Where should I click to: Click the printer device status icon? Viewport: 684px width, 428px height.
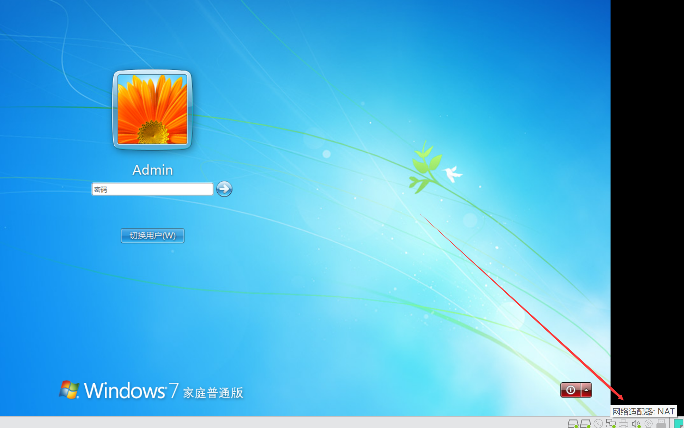click(x=623, y=424)
